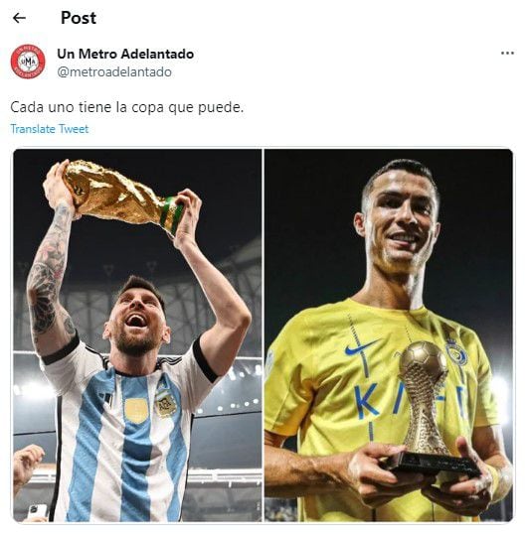Visit the @metroadelantado handle link
This screenshot has height=534, width=528.
(114, 72)
